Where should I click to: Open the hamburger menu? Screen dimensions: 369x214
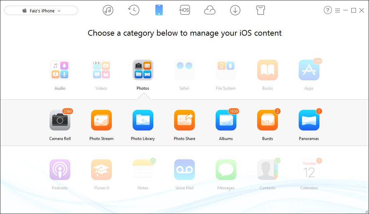338,11
